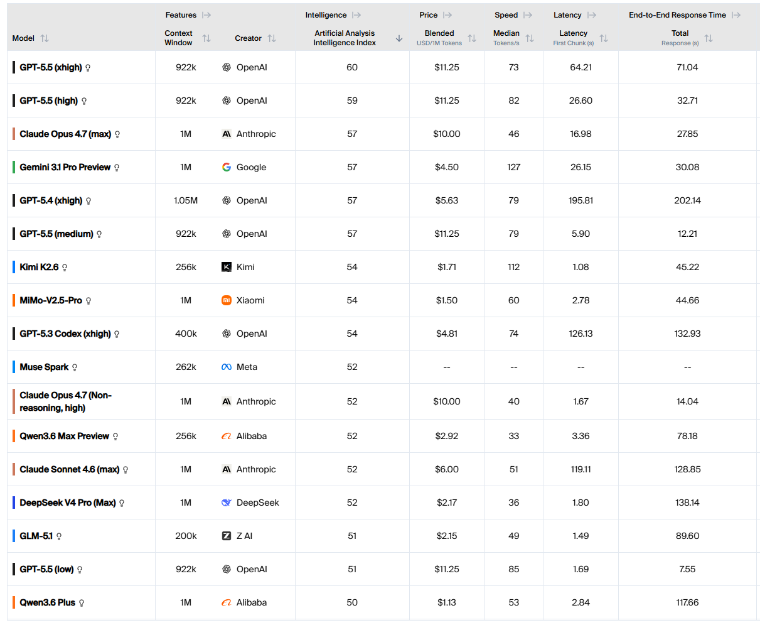The image size is (760, 625).
Task: Open the Claude Opus 4.7 (max) model link
Action: 65,134
